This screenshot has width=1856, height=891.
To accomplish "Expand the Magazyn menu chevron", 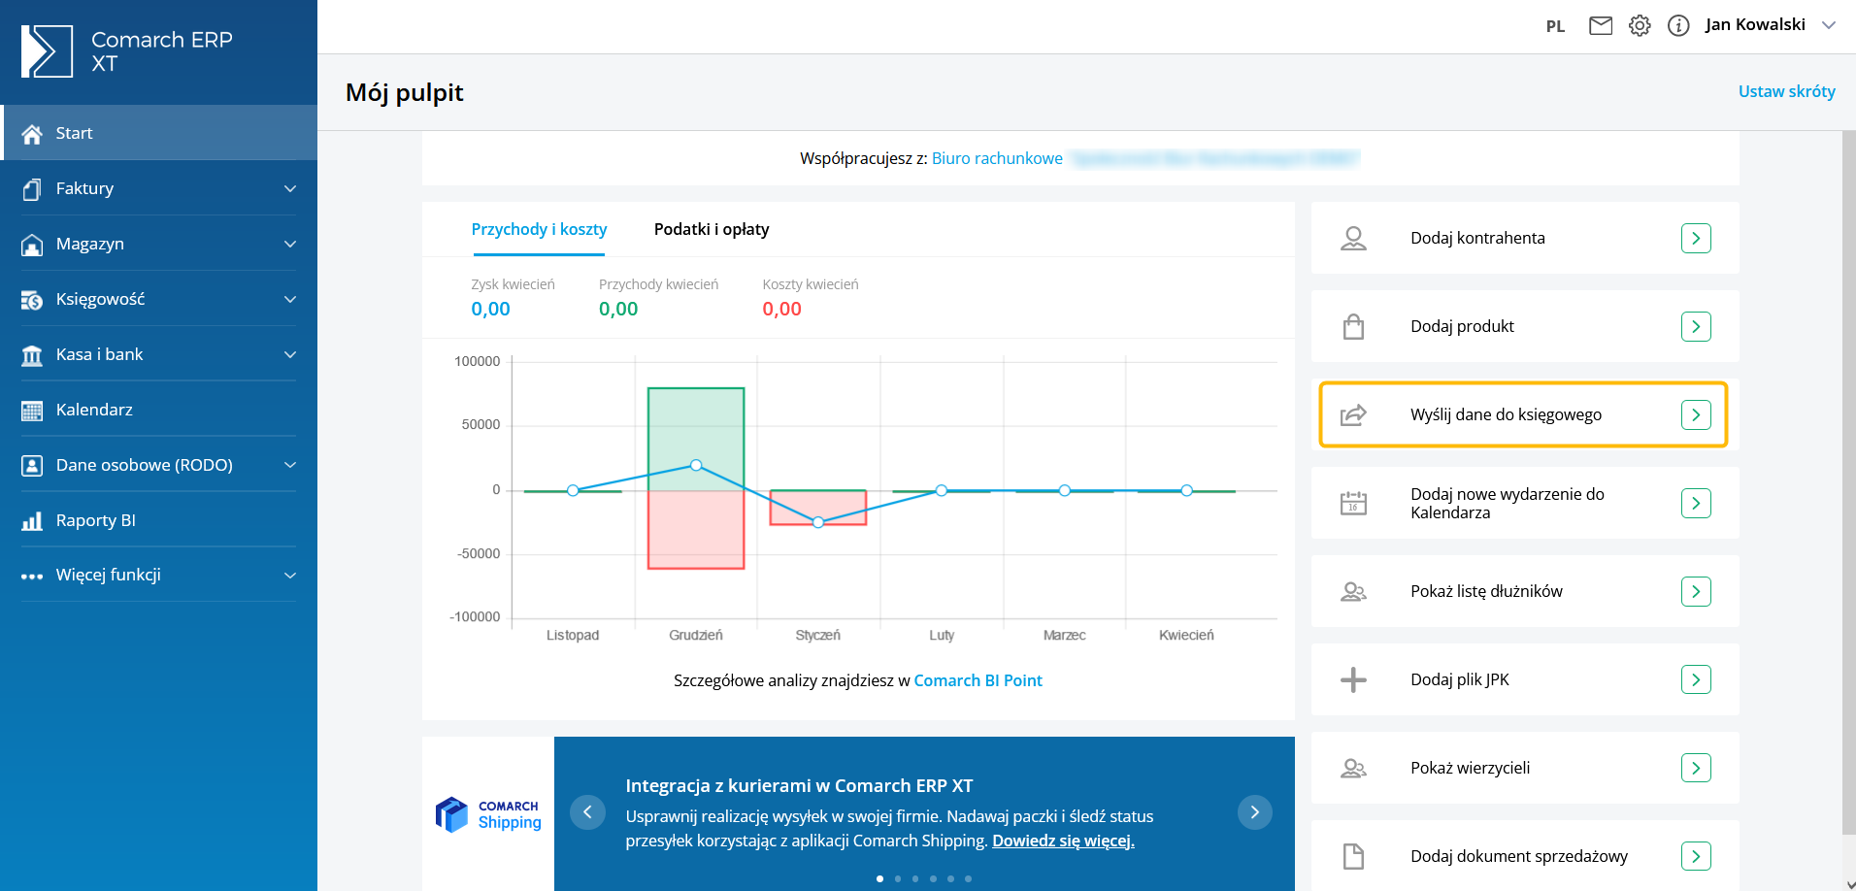I will (289, 244).
